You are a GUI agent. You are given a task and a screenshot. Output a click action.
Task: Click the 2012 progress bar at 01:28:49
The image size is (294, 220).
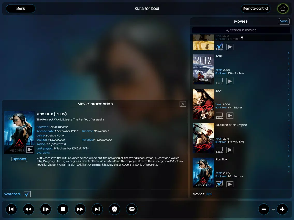coord(203,83)
